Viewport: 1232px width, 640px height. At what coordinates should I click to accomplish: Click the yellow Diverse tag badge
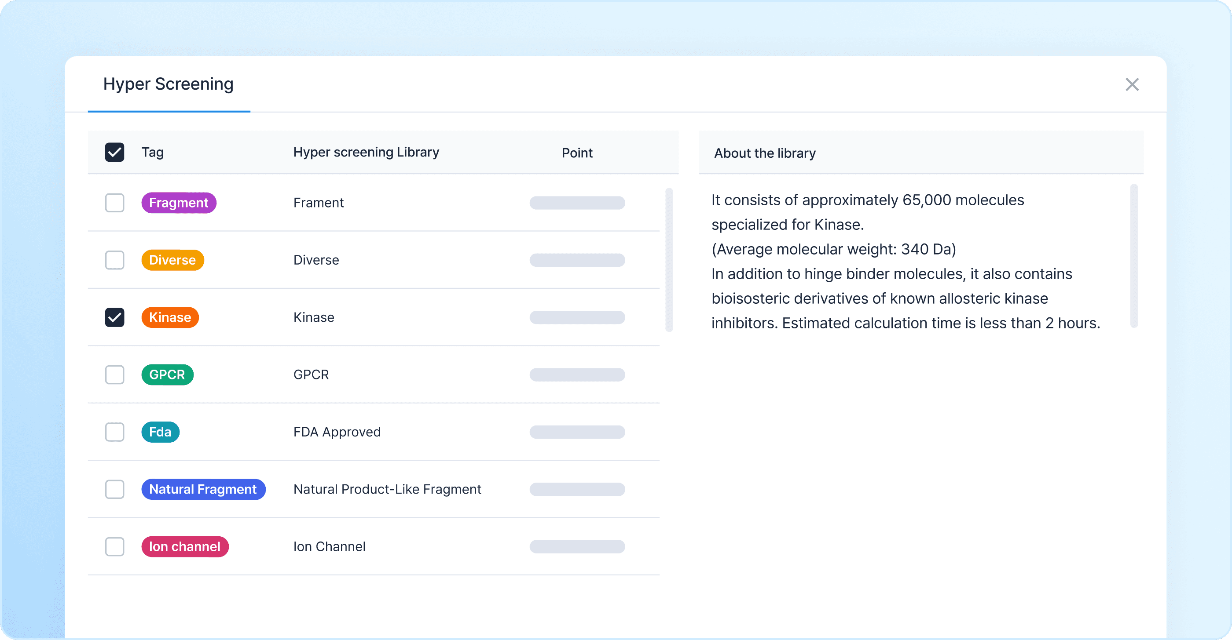[172, 260]
